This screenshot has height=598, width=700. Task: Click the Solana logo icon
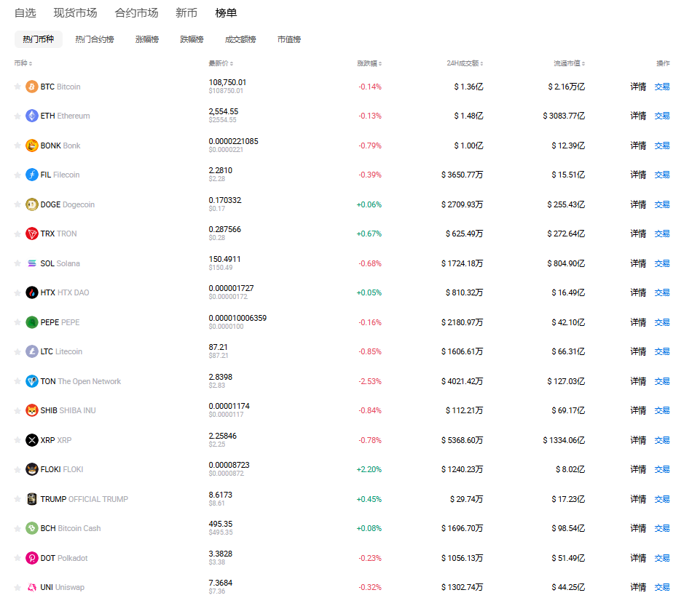coord(32,263)
